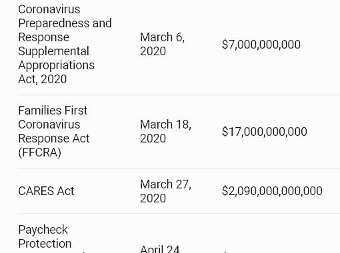Select the $2,090,000,000,000 amount

pos(272,191)
